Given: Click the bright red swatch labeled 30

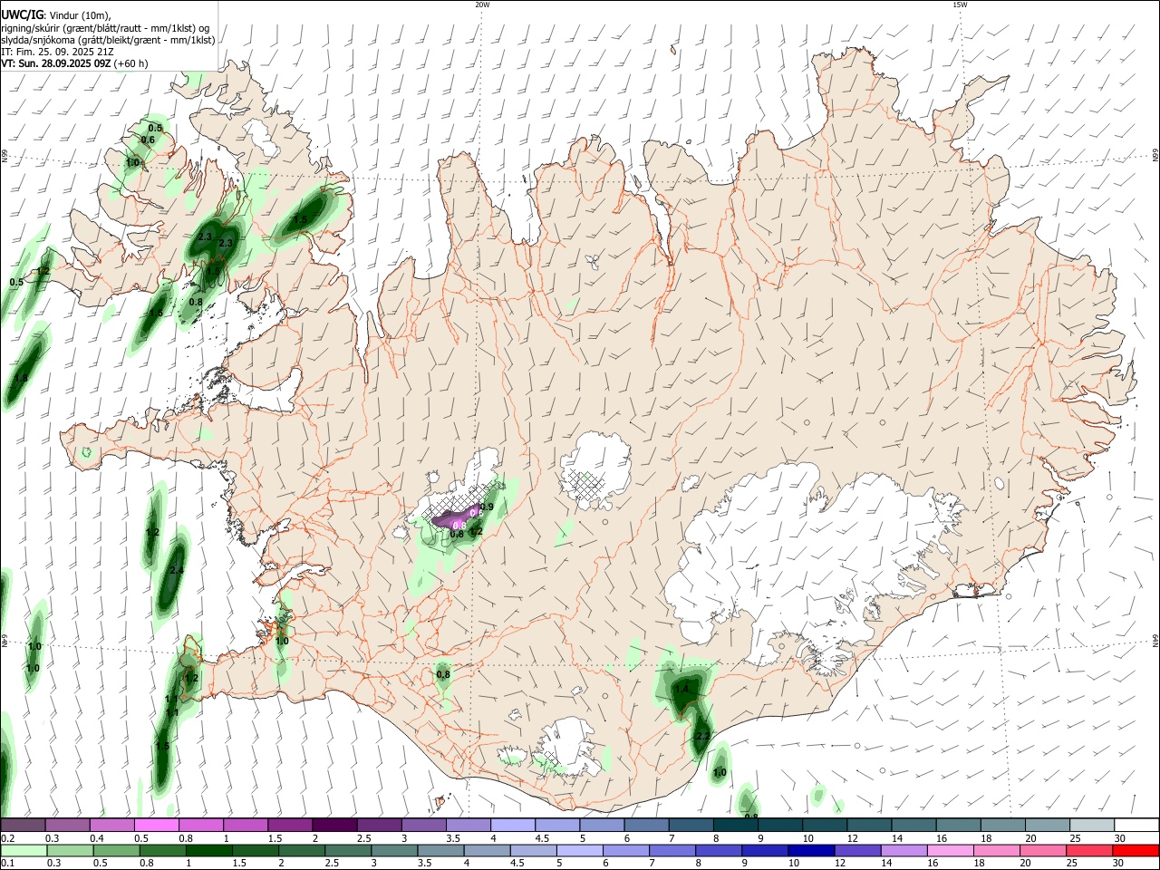Looking at the screenshot, I should coord(1136,850).
